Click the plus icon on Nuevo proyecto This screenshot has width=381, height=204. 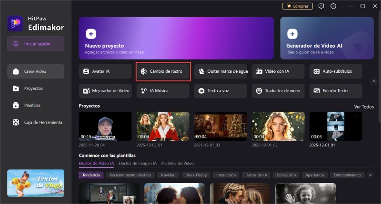[x=91, y=34]
